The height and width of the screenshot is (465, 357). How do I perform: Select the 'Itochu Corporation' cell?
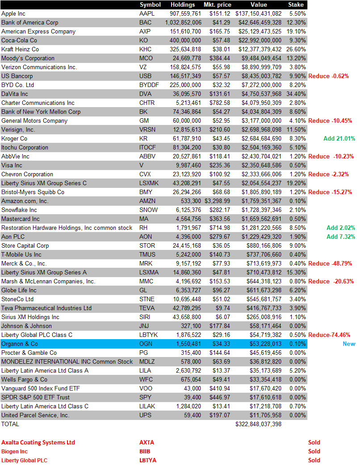pyautogui.click(x=25, y=147)
